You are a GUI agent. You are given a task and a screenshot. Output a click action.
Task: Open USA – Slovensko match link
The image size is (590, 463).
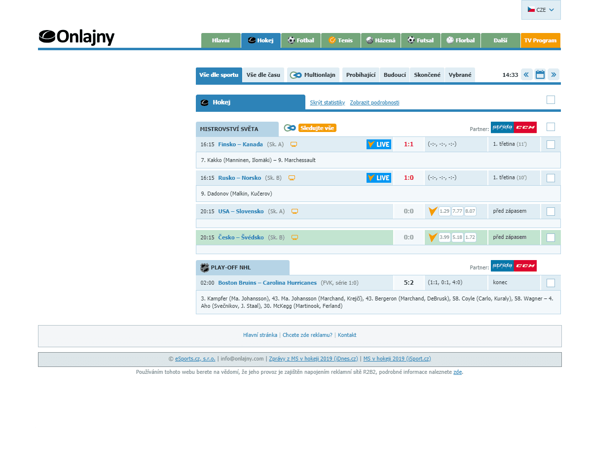[x=241, y=211]
